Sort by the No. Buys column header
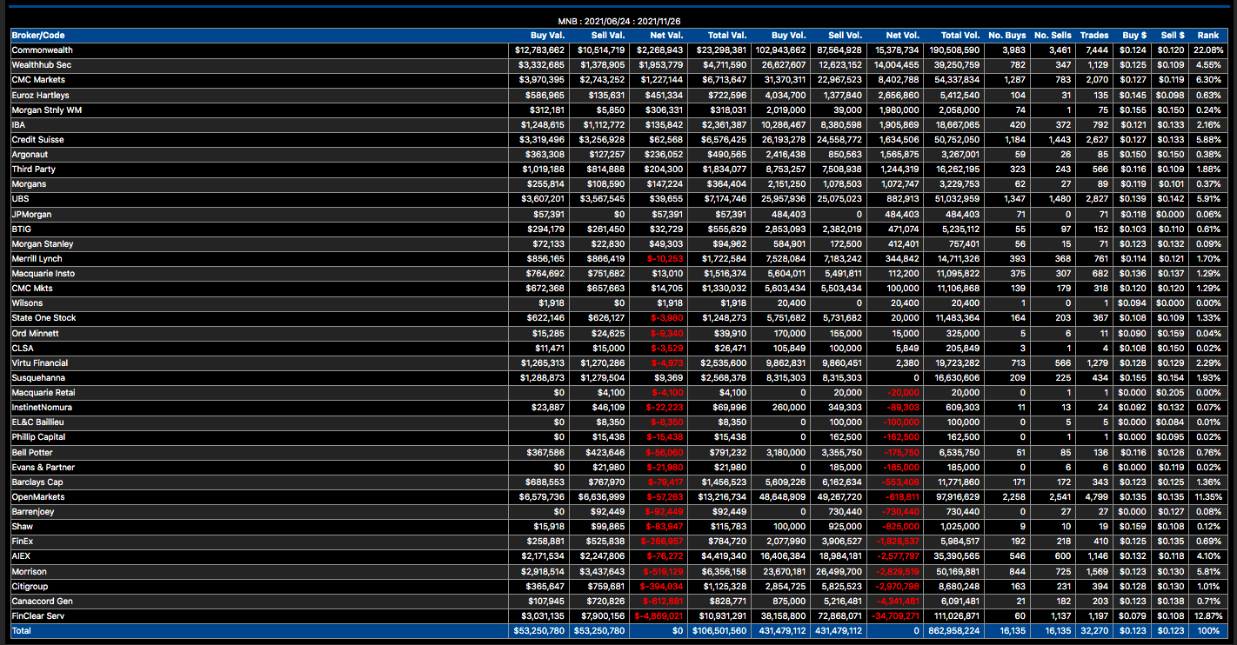This screenshot has width=1237, height=645. tap(1006, 36)
